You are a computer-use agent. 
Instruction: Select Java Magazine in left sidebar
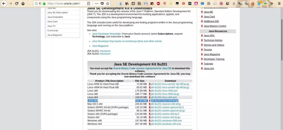click(55, 35)
